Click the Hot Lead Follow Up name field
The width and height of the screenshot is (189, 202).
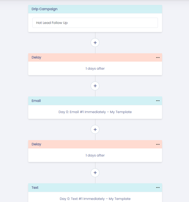pyautogui.click(x=95, y=23)
